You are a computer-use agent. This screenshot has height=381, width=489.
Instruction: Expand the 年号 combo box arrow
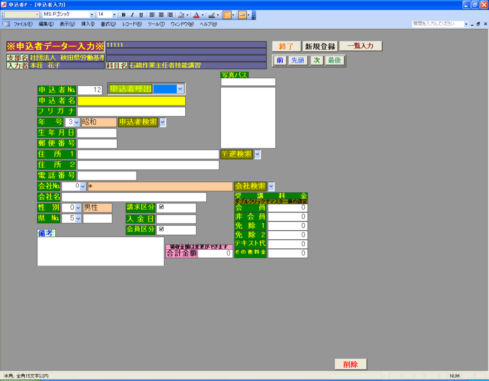click(76, 122)
